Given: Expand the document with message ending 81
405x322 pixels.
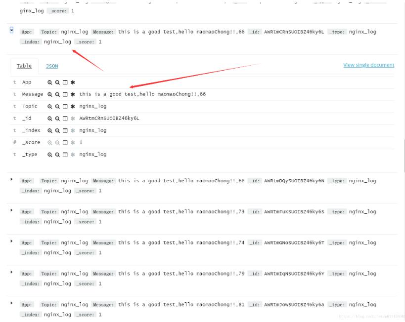Looking at the screenshot, I should coord(12,303).
